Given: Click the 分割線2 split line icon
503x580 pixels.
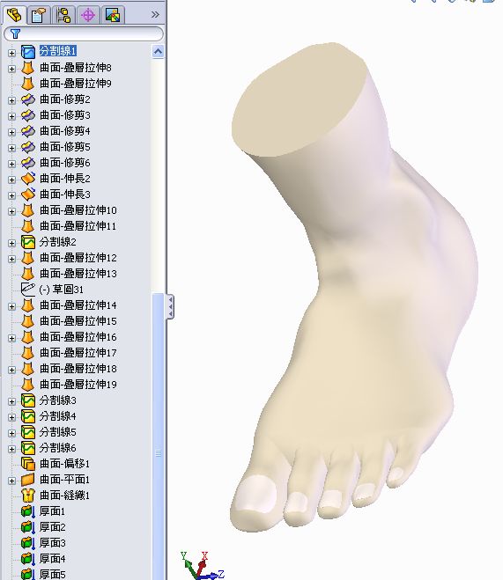Looking at the screenshot, I should coord(28,242).
